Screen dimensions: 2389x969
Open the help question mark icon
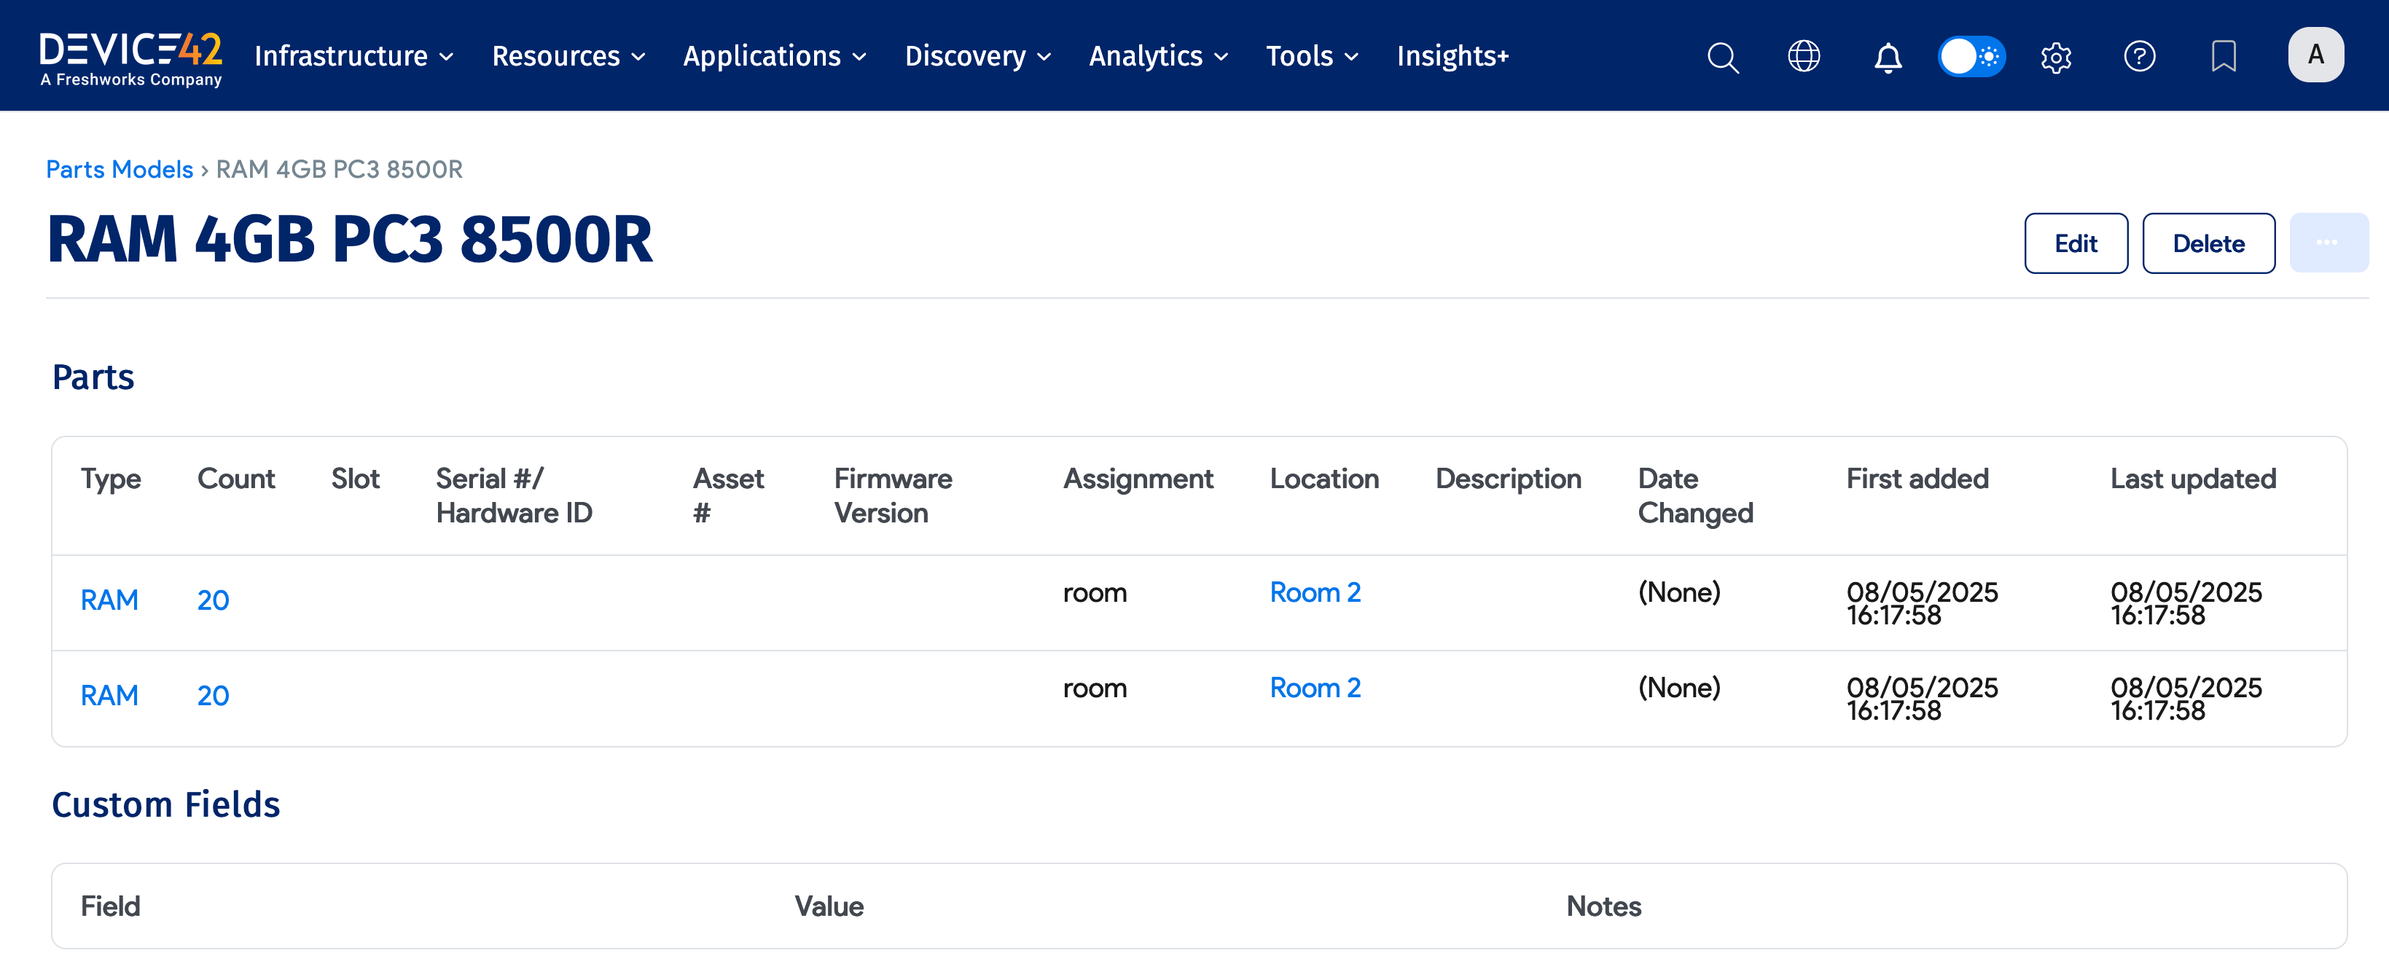[2138, 57]
